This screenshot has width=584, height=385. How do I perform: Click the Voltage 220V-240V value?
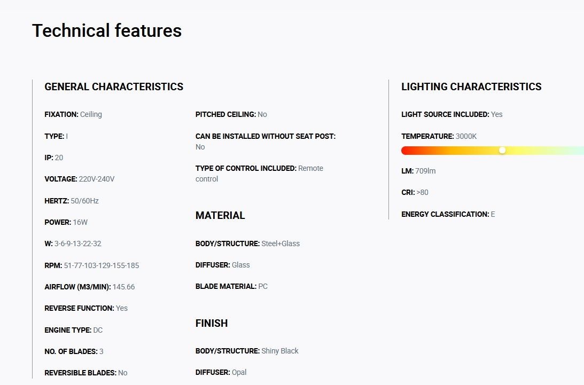[x=97, y=179]
